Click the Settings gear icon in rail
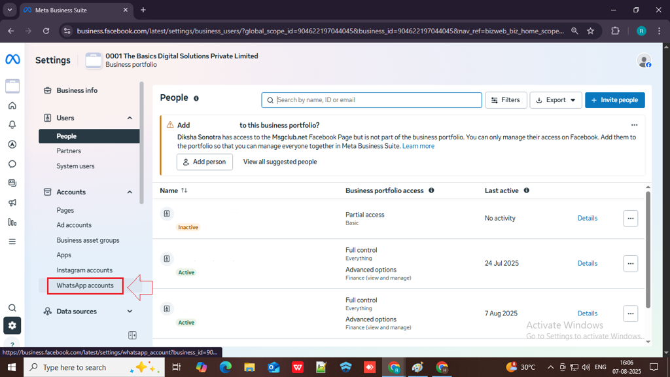 click(12, 326)
